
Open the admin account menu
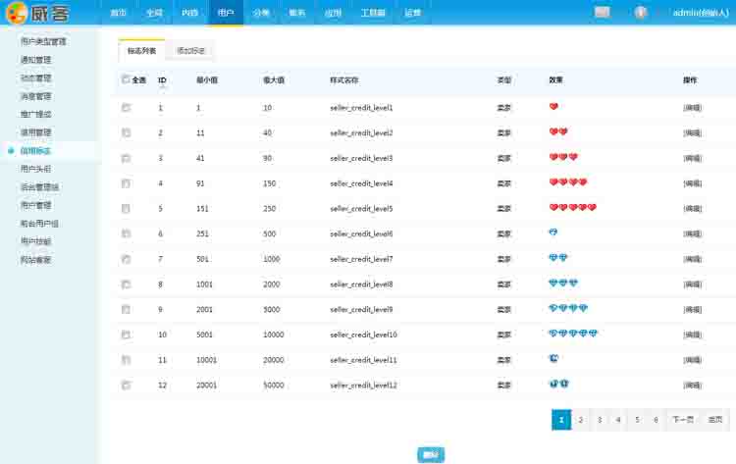coord(699,13)
